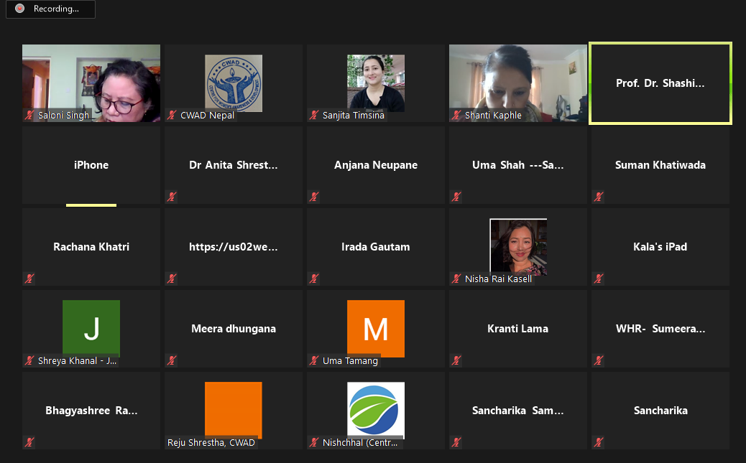Screen dimensions: 746x463
Task: Click muted mic icon in Suman Khatiwada tile
Action: point(599,197)
